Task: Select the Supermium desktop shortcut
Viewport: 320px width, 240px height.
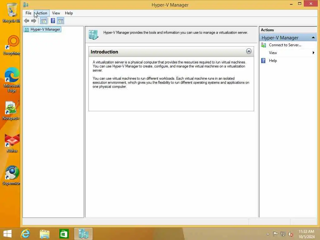Action: (x=11, y=175)
